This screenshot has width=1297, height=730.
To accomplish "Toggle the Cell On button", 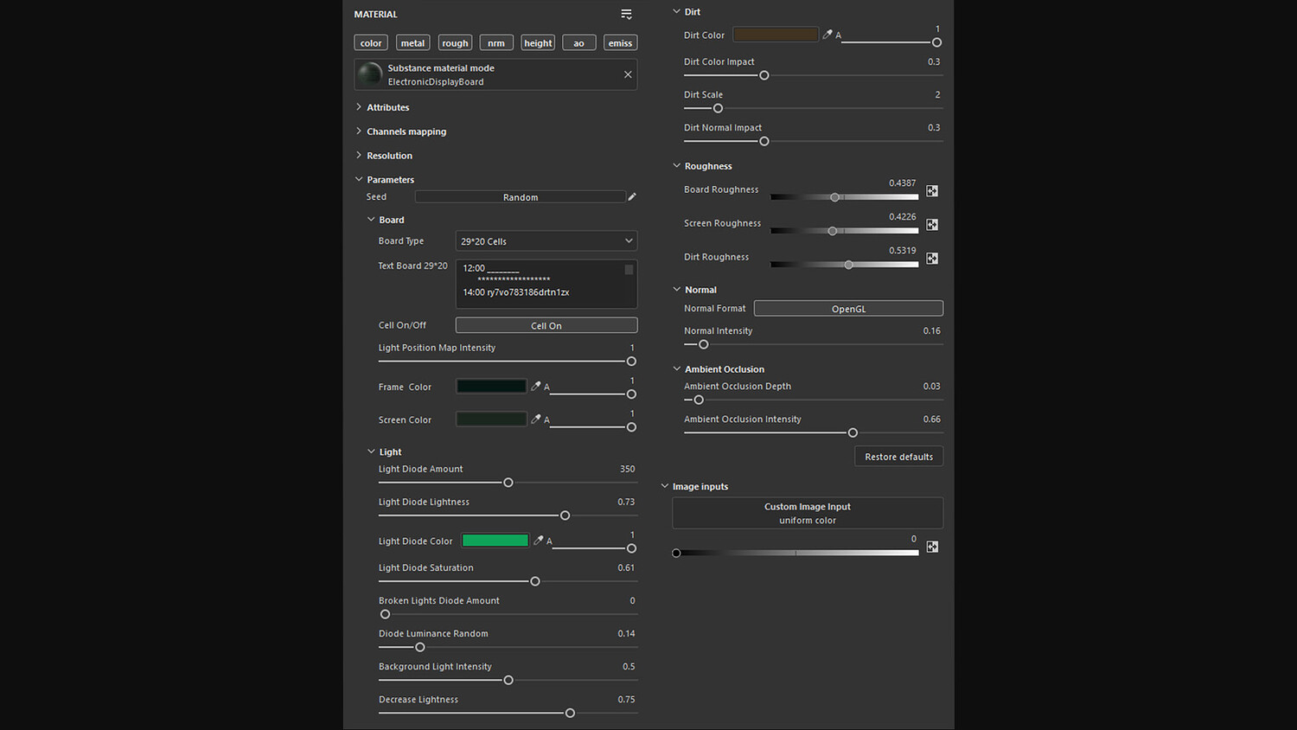I will point(546,325).
